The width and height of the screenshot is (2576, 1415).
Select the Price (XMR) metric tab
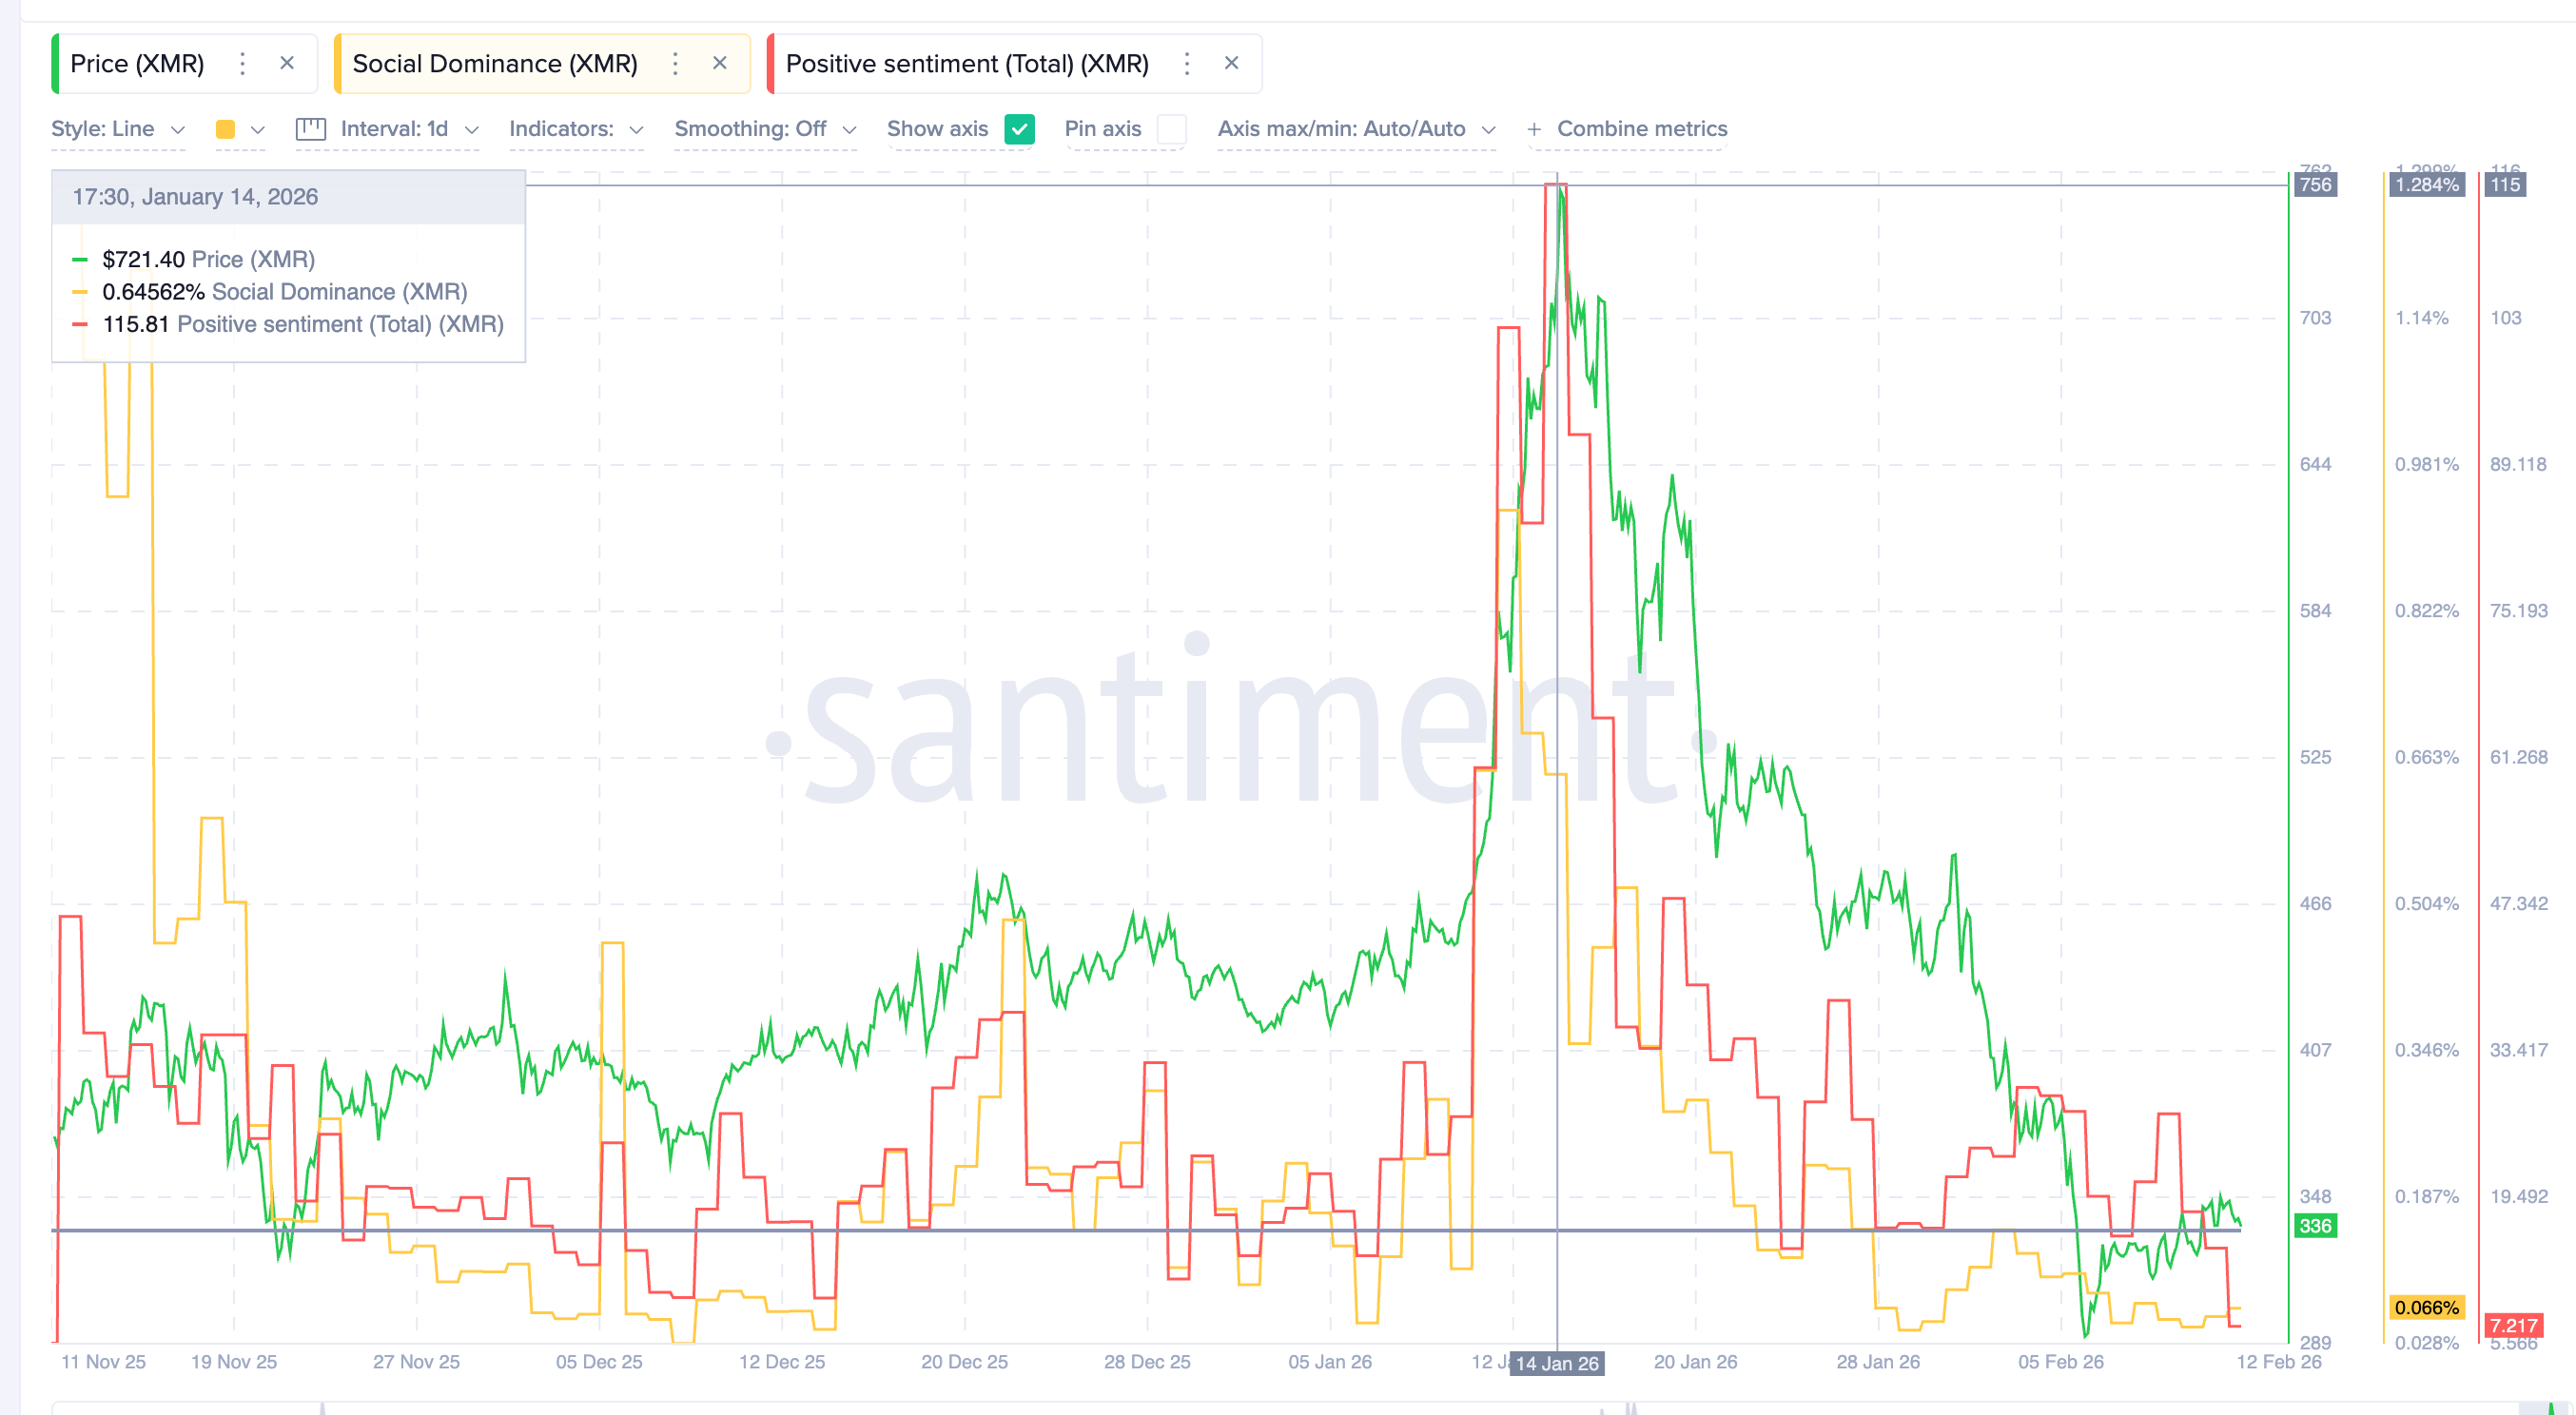point(137,64)
